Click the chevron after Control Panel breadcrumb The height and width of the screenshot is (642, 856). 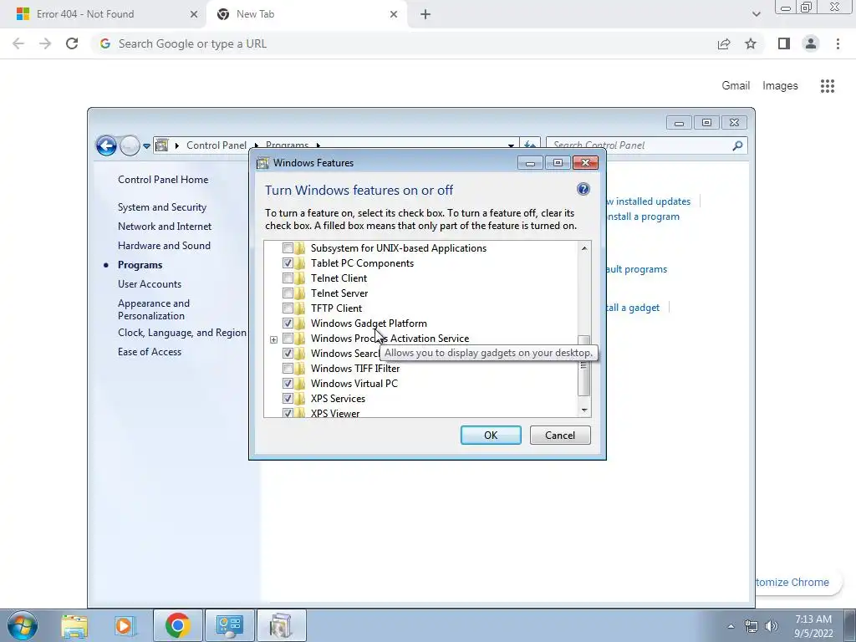point(256,145)
